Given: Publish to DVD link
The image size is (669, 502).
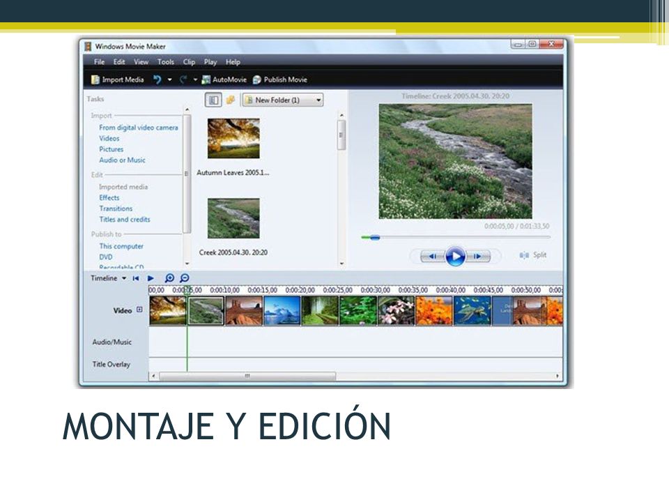Looking at the screenshot, I should (x=106, y=257).
